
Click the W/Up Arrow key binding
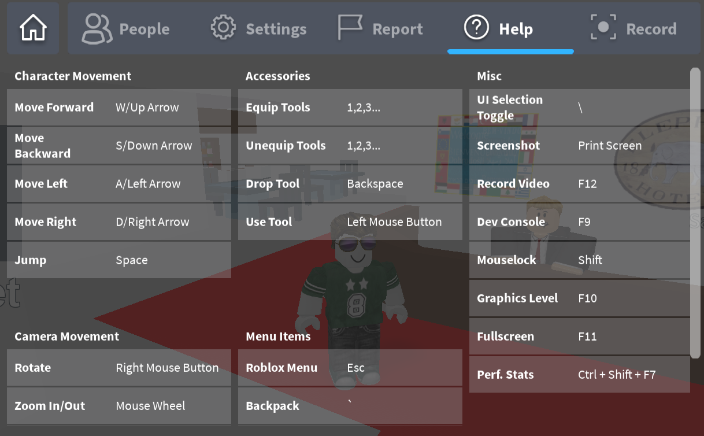click(x=147, y=108)
